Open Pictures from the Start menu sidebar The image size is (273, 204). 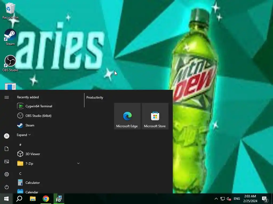pos(7,161)
